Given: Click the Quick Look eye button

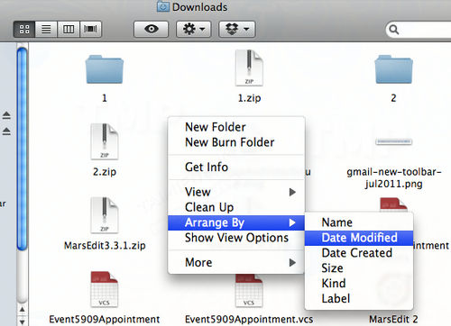Looking at the screenshot, I should [151, 29].
